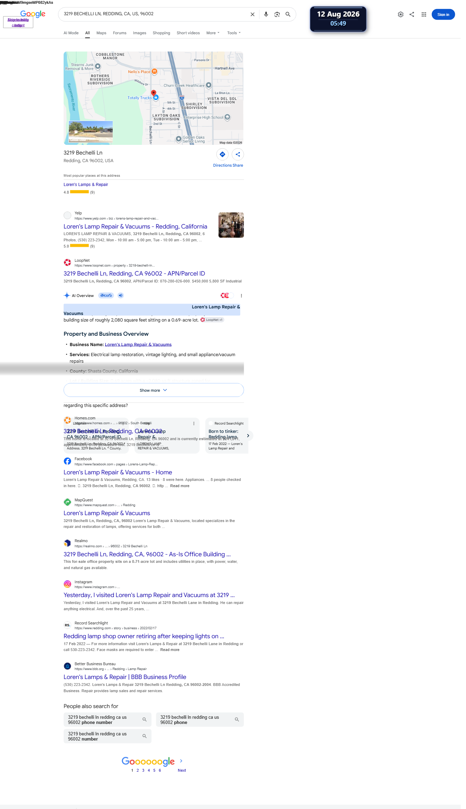Open MapQuest Loren's Lamp Repair & Vacuums result
This screenshot has height=809, width=466.
(x=107, y=513)
